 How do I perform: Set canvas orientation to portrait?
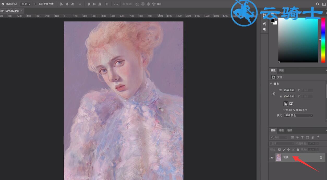(286, 104)
